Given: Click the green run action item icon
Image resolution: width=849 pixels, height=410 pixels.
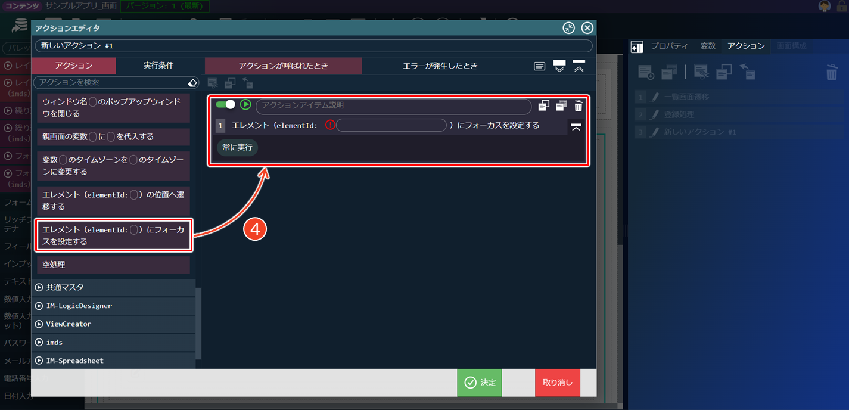Looking at the screenshot, I should pyautogui.click(x=245, y=105).
